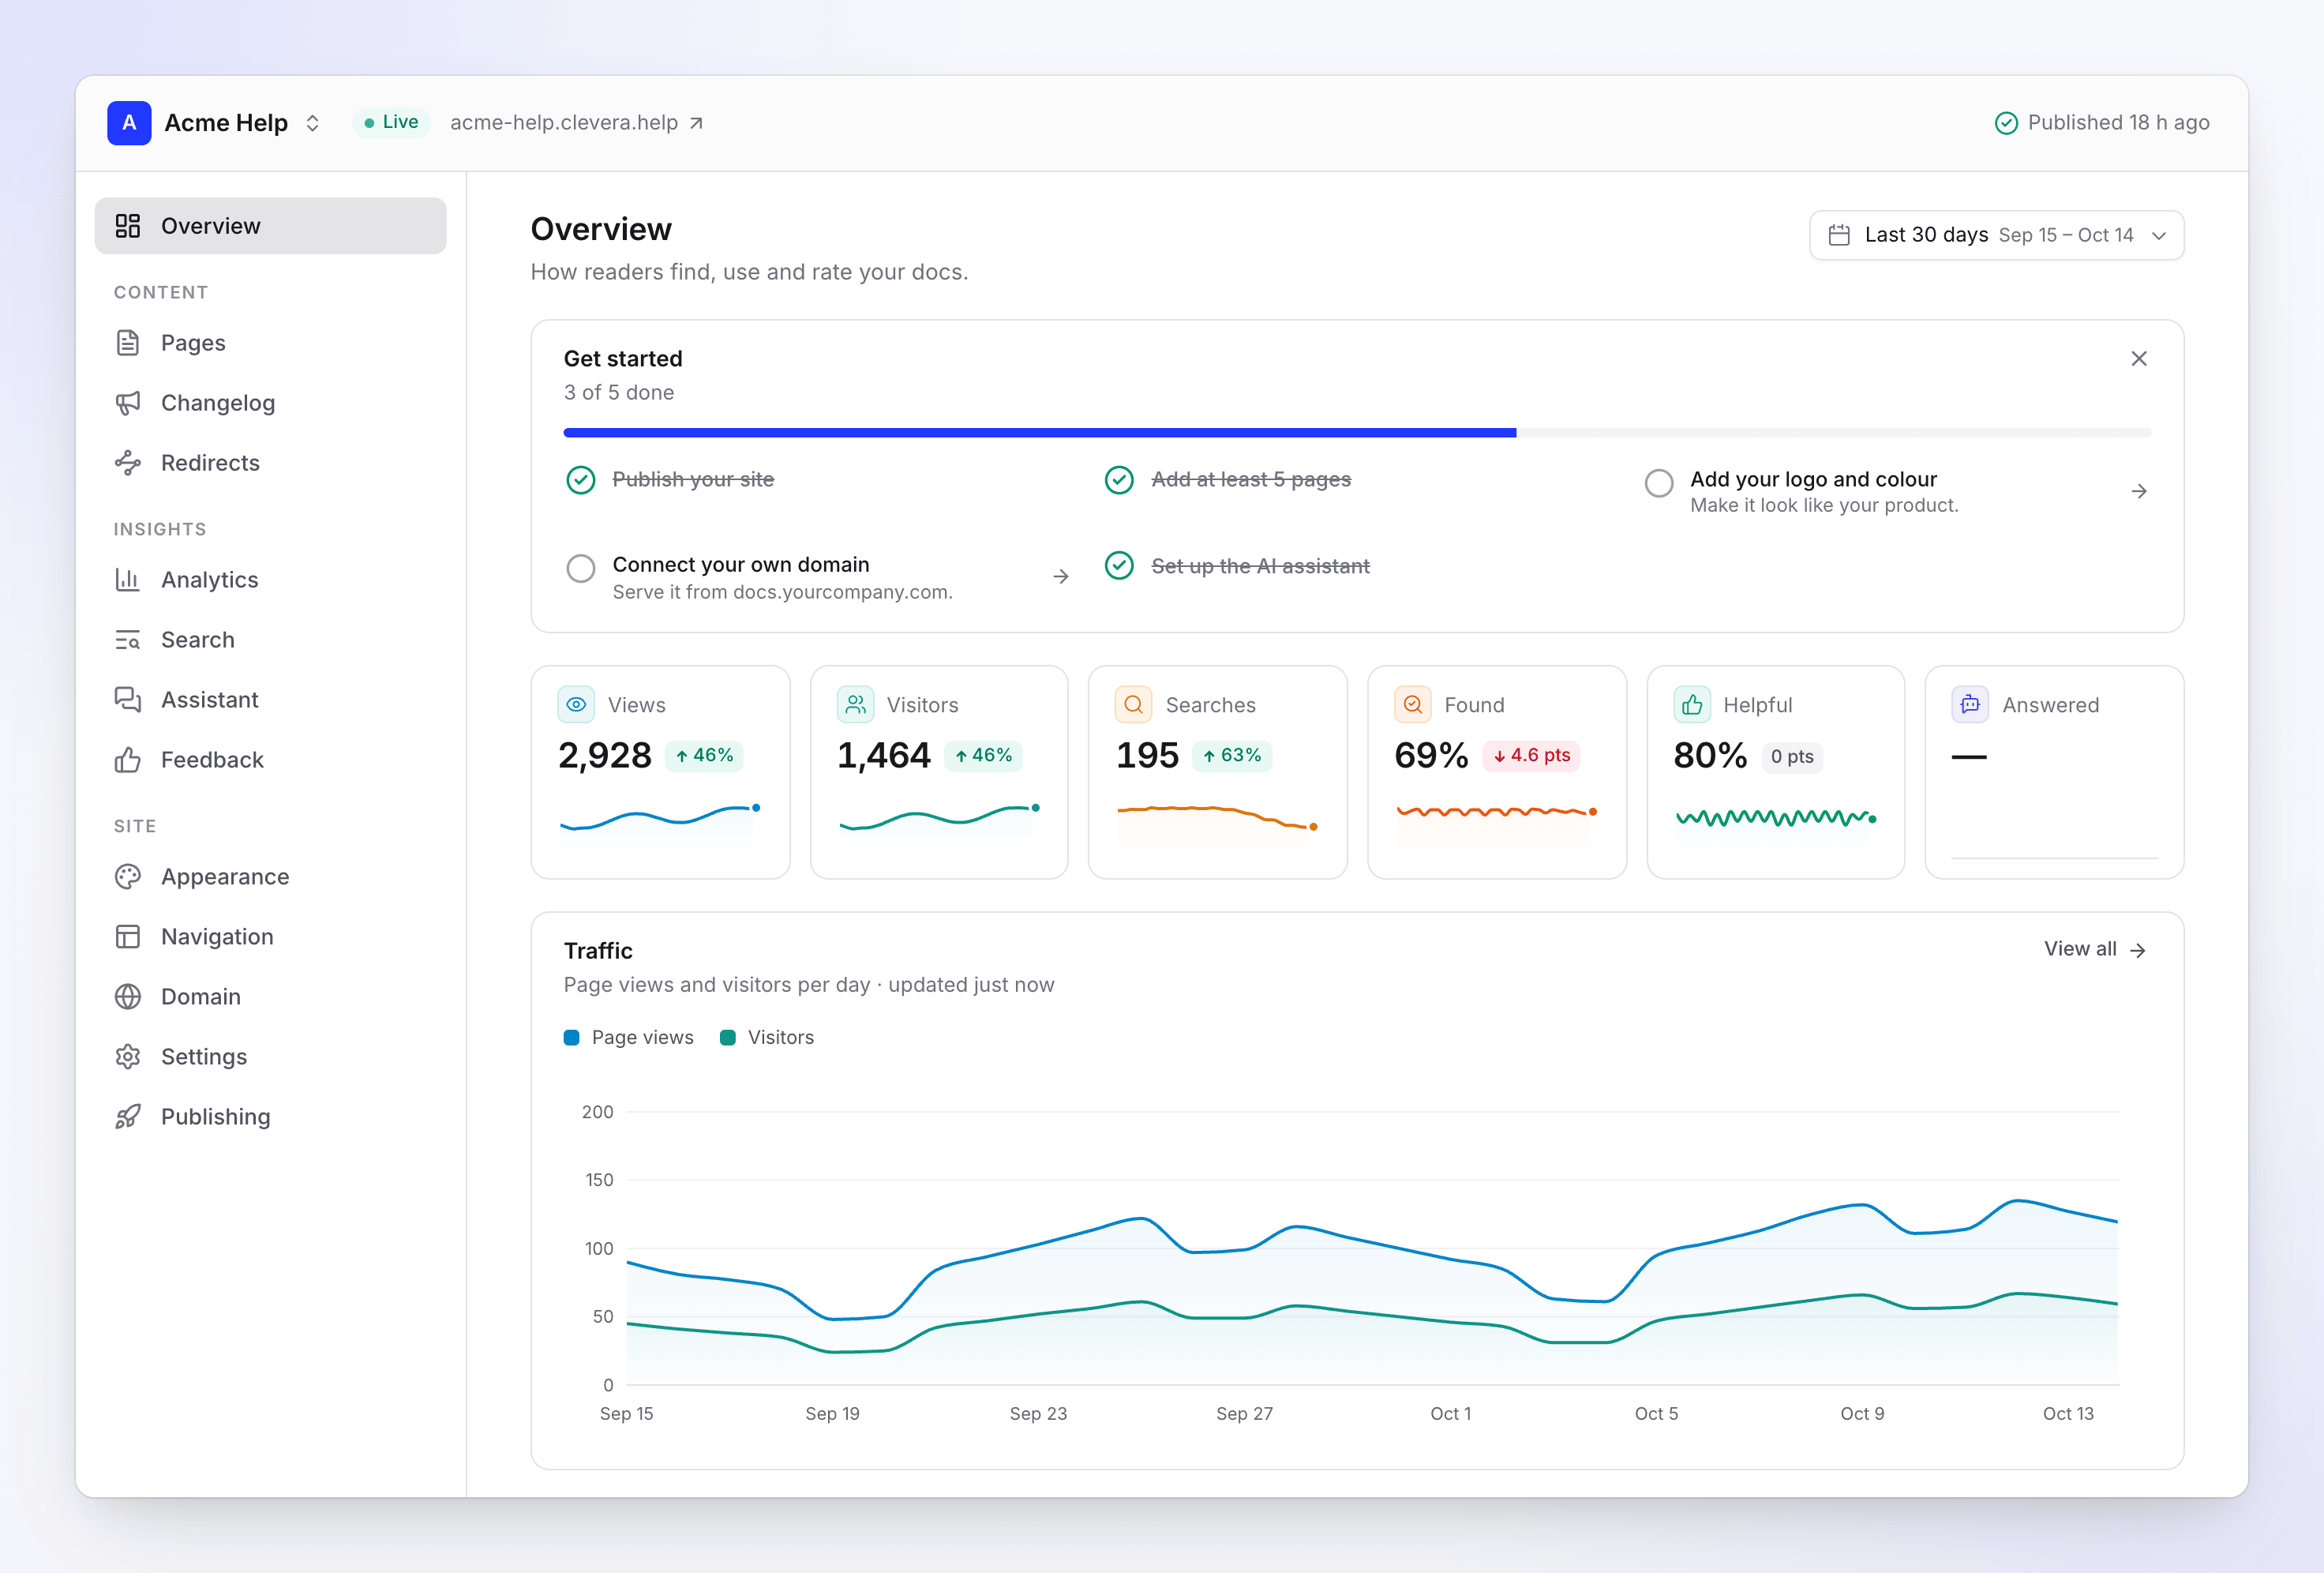The height and width of the screenshot is (1573, 2324).
Task: Click arrow beside Add your logo and colour
Action: tap(2139, 491)
